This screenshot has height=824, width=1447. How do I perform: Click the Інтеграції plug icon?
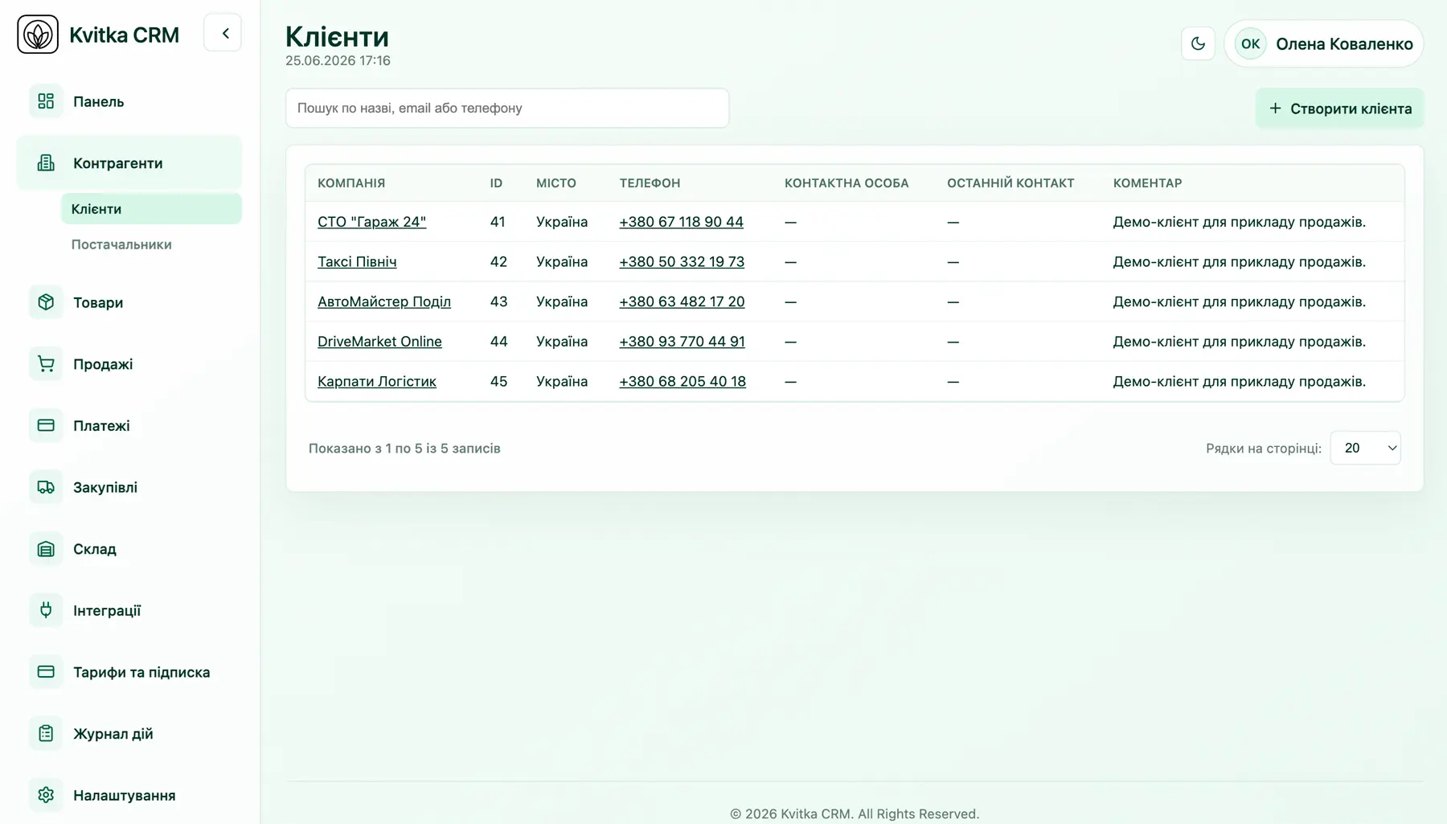coord(46,610)
